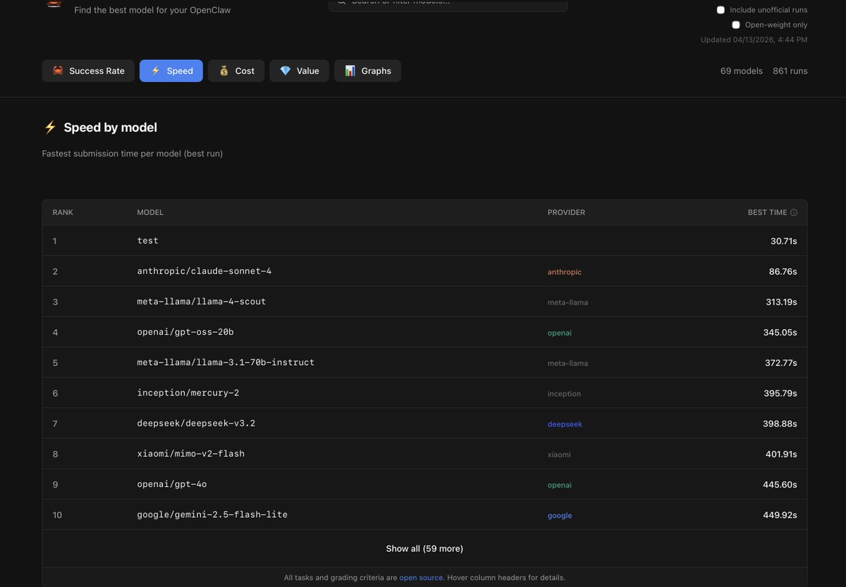Viewport: 846px width, 587px height.
Task: Select the test model row
Action: click(424, 240)
